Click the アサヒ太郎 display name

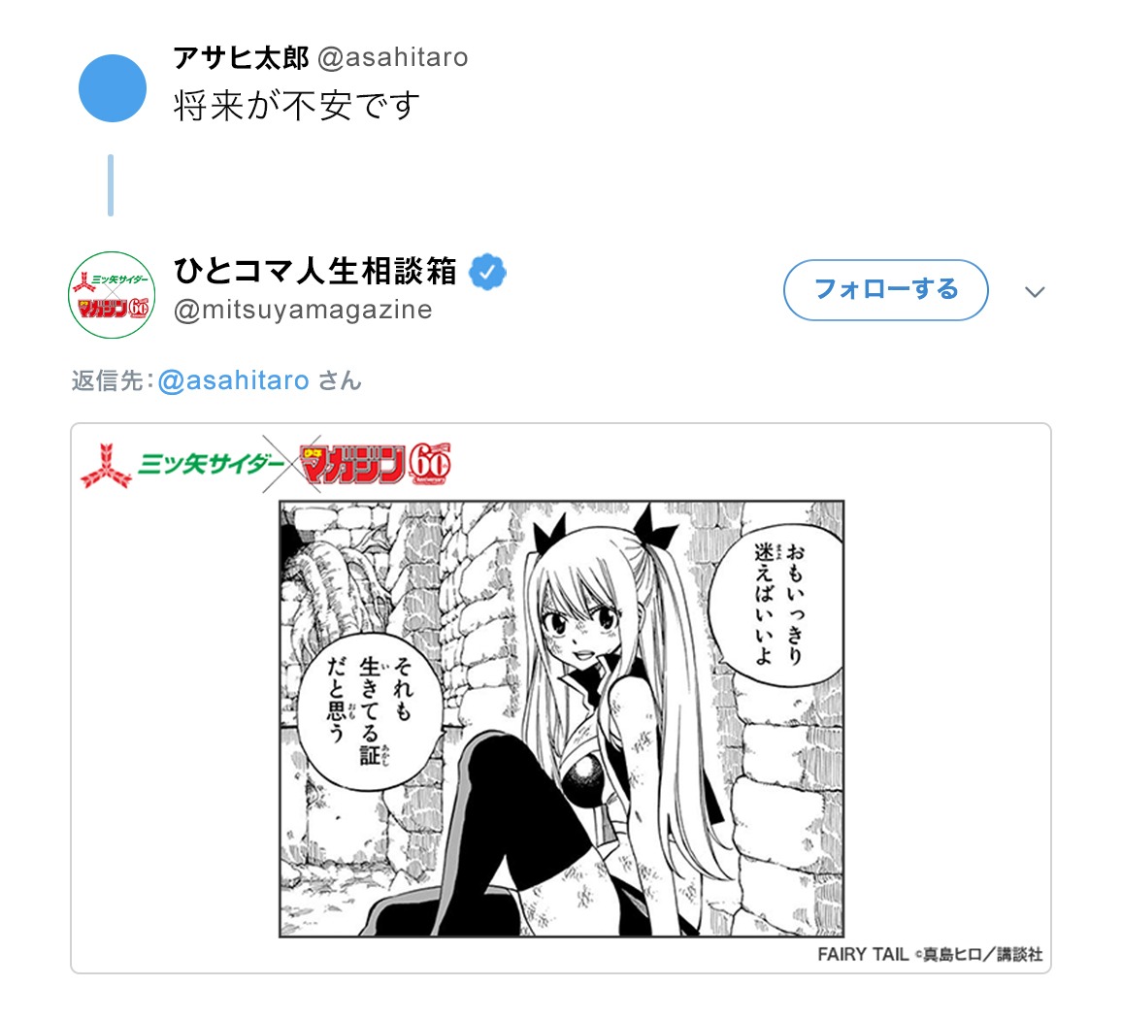[x=241, y=57]
